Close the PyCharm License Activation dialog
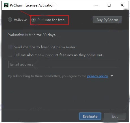130x123 pixels. pyautogui.click(x=122, y=5)
